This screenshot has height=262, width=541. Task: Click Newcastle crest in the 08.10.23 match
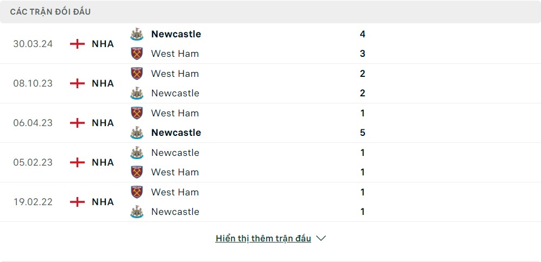(x=137, y=93)
